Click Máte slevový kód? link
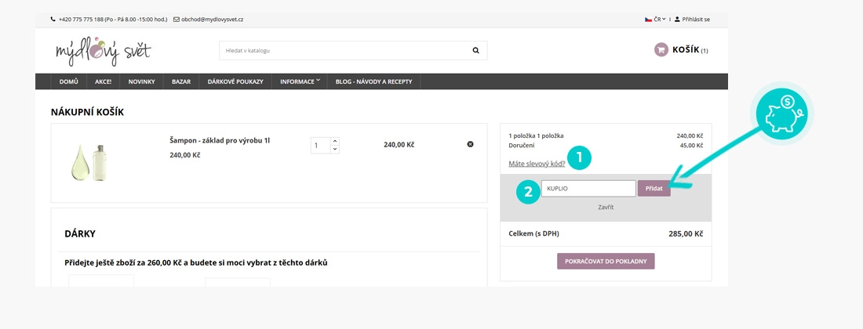 pyautogui.click(x=537, y=164)
